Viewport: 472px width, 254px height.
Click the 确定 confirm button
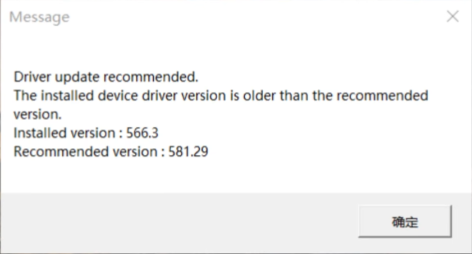(405, 221)
